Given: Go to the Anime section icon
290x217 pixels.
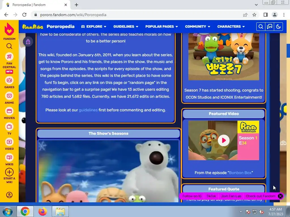Looking at the screenshot, I should click(9, 96).
